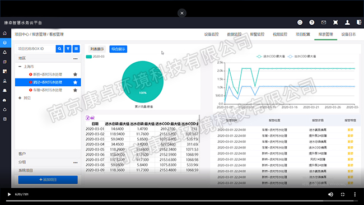Switch to the 项目配置 tab
Viewport: 364px width, 205px height.
pyautogui.click(x=303, y=34)
